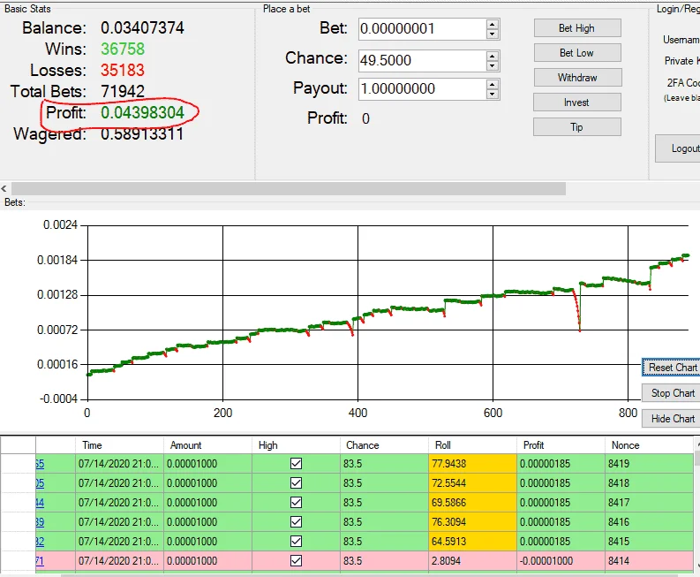700x577 pixels.
Task: Click the Bet High button
Action: (576, 28)
